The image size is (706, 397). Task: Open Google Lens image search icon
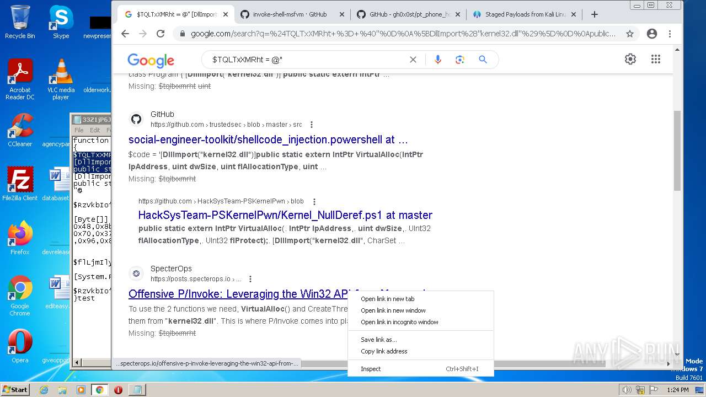pyautogui.click(x=460, y=60)
